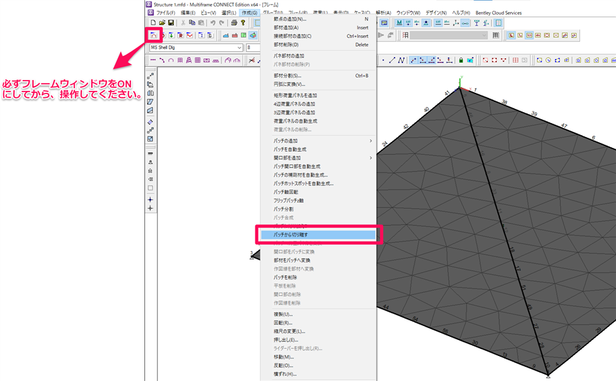Toggle the first L-shaped section display button
The height and width of the screenshot is (381, 616).
pyautogui.click(x=511, y=35)
